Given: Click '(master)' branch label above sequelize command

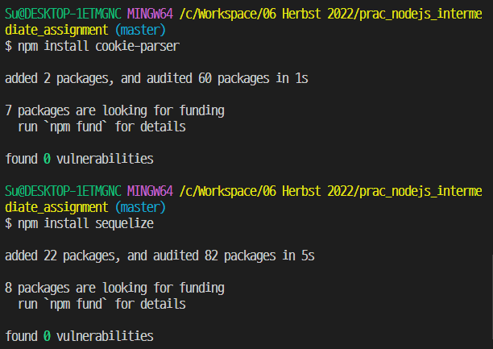Looking at the screenshot, I should [x=140, y=207].
